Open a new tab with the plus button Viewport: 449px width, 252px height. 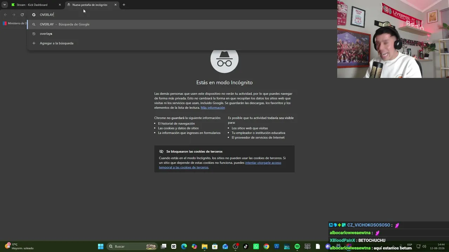coord(124,5)
